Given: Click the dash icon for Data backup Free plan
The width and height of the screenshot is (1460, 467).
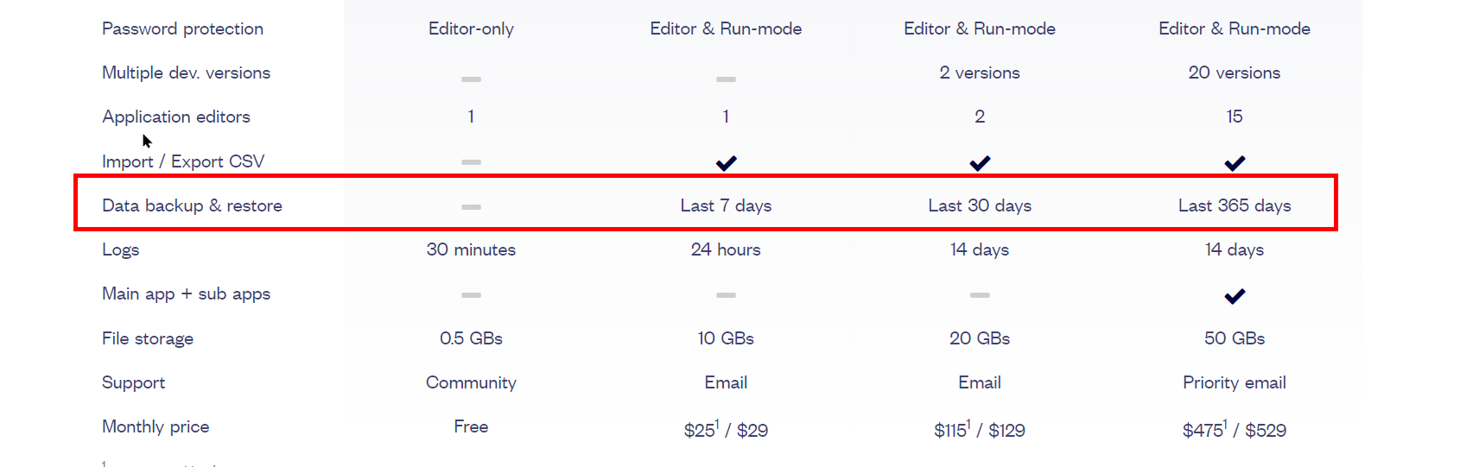Looking at the screenshot, I should 471,207.
